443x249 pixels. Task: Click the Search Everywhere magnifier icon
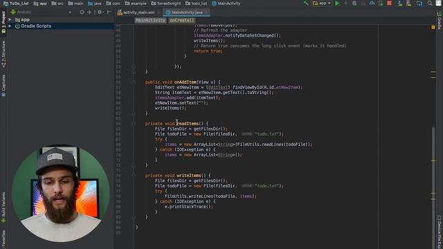pos(430,3)
